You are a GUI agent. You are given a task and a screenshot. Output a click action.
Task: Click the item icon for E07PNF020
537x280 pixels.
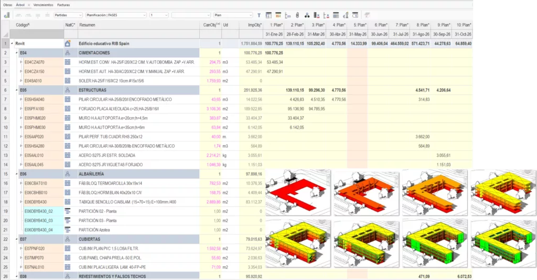point(68,249)
